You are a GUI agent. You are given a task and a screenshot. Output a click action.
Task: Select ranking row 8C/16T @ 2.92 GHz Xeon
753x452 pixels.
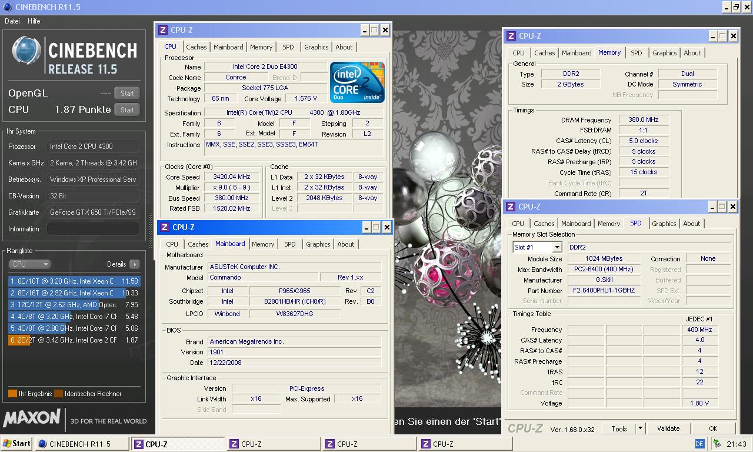pyautogui.click(x=74, y=293)
